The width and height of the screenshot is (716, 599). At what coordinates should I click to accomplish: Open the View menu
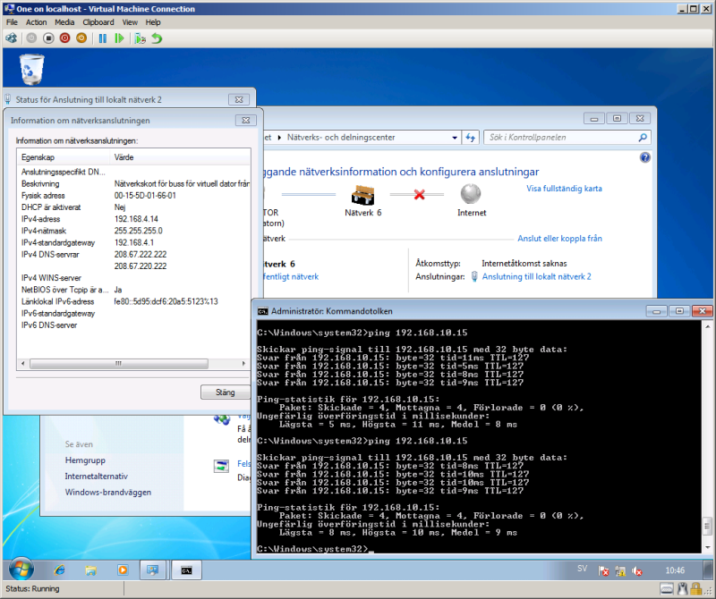click(x=130, y=21)
